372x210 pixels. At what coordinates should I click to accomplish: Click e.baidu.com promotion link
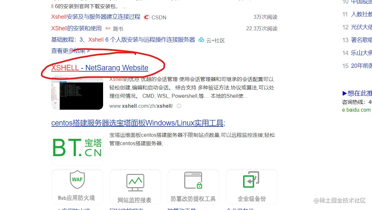pos(356,110)
